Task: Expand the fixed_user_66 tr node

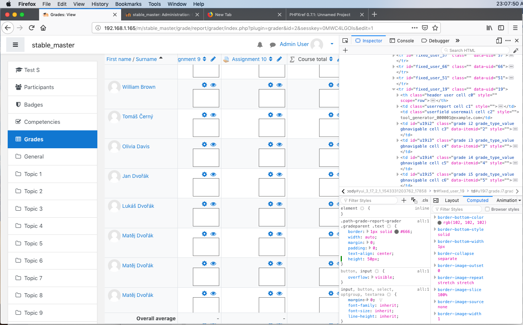Action: point(393,66)
